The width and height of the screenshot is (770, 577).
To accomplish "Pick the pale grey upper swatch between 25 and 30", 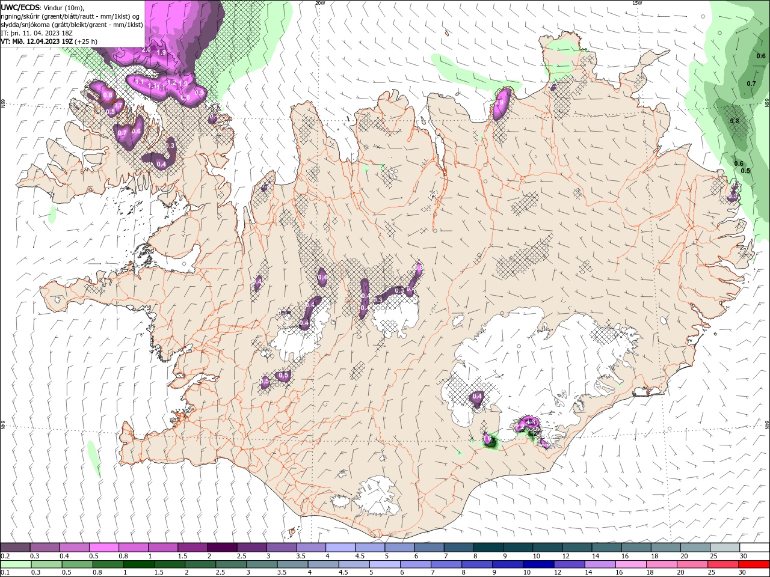I will click(x=725, y=548).
